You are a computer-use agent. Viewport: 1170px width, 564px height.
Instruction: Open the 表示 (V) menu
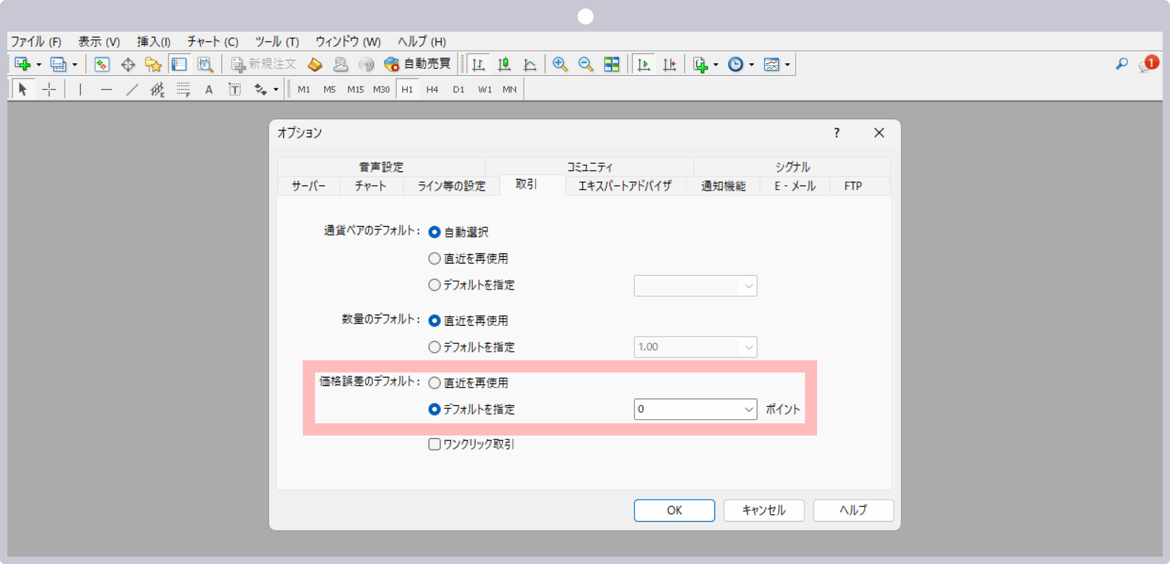point(99,41)
